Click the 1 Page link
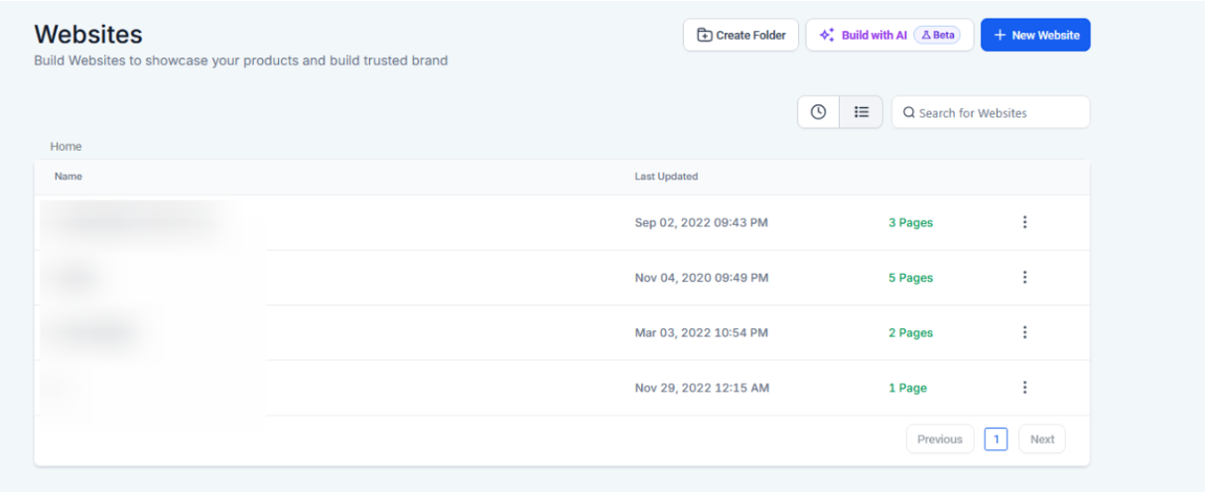This screenshot has height=492, width=1205. 907,389
